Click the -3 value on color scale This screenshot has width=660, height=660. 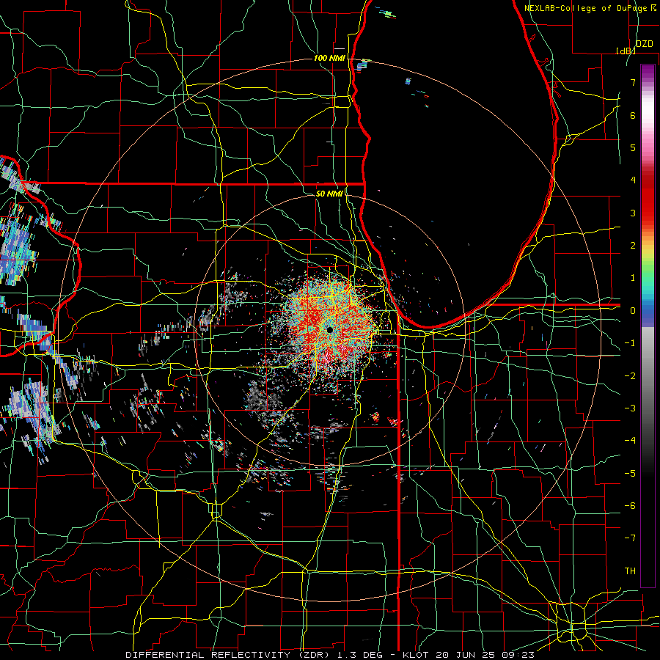tap(630, 408)
